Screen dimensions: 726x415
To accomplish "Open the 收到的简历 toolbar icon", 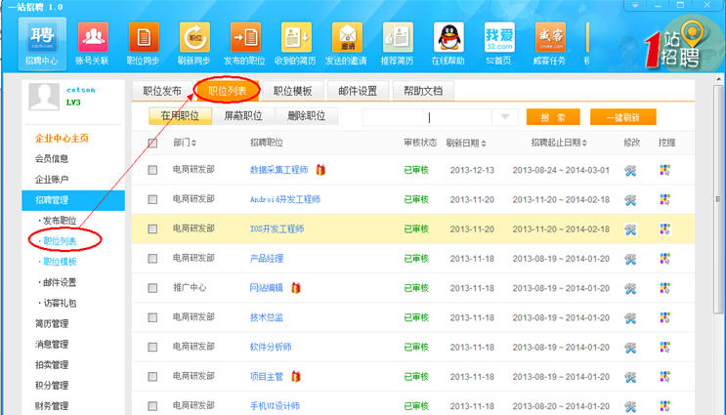I will 295,44.
